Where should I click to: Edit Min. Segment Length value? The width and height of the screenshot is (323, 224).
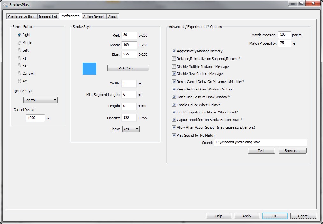[129, 95]
